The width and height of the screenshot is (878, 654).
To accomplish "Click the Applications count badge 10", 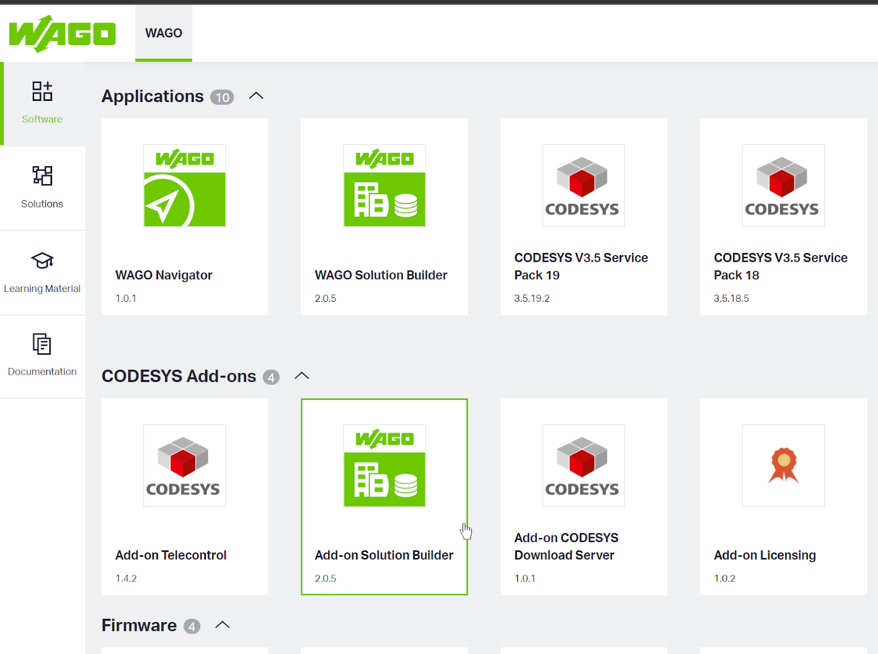I will [x=222, y=97].
